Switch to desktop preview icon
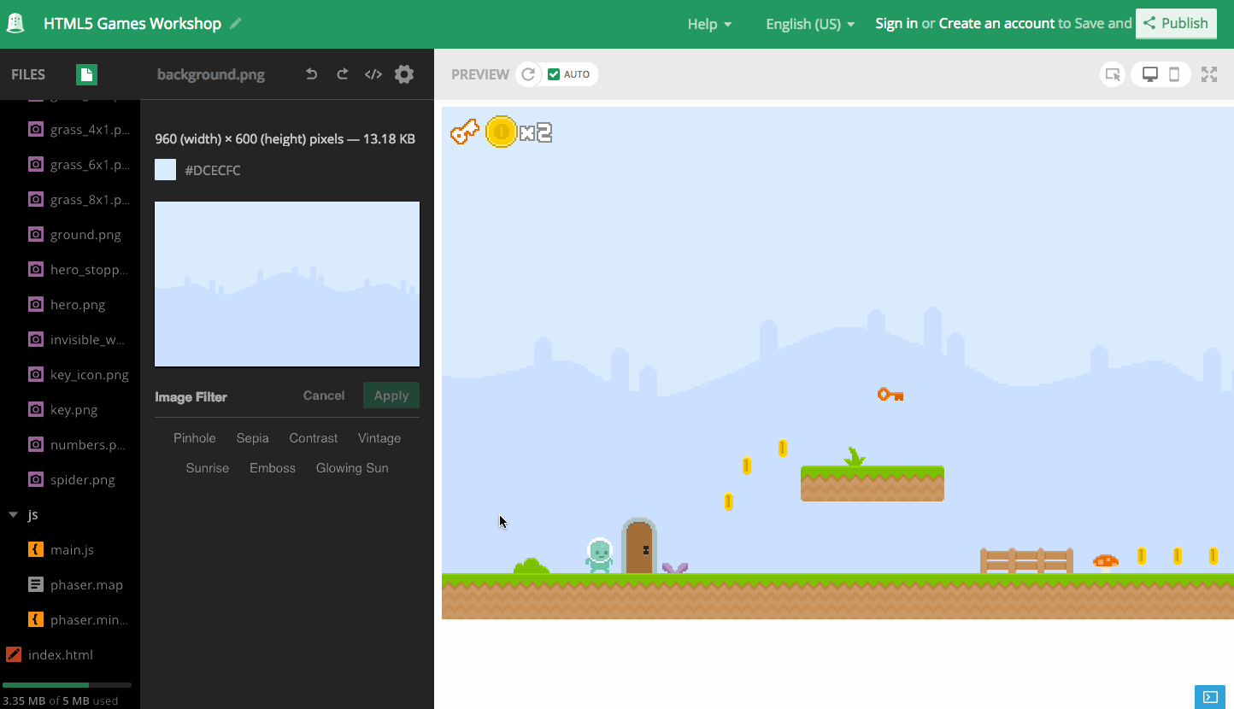The width and height of the screenshot is (1234, 709). click(x=1150, y=74)
